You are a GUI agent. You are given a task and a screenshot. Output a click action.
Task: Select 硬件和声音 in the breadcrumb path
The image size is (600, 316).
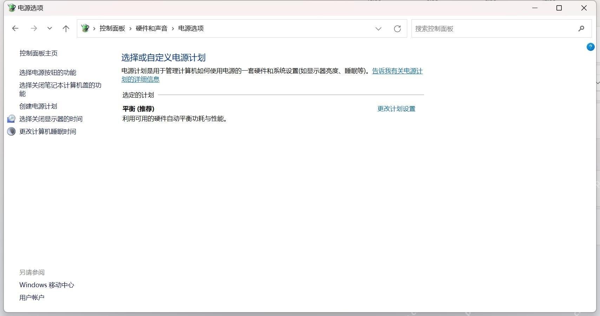coord(152,28)
